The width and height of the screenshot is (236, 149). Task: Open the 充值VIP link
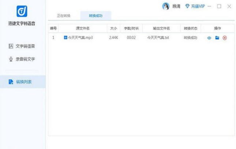point(198,6)
